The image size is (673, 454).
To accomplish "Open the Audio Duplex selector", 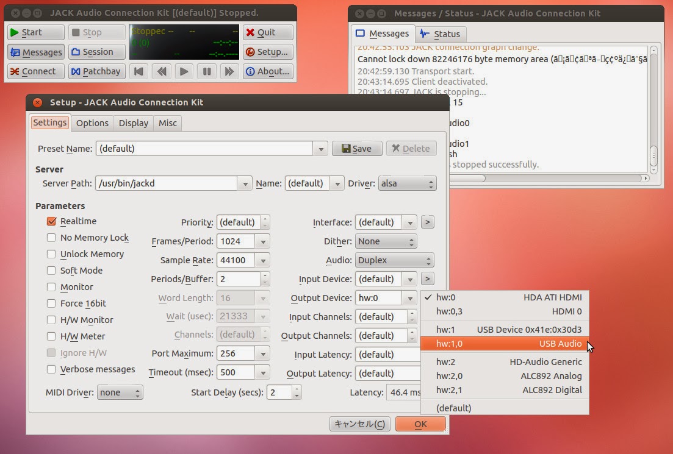I will pos(394,260).
